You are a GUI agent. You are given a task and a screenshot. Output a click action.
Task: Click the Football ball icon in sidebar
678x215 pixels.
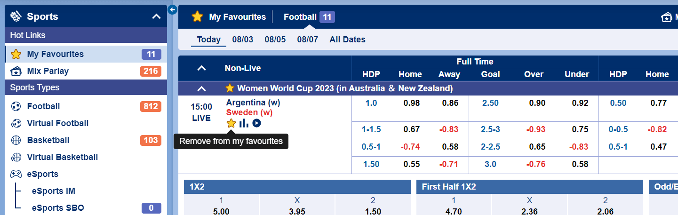click(x=16, y=106)
